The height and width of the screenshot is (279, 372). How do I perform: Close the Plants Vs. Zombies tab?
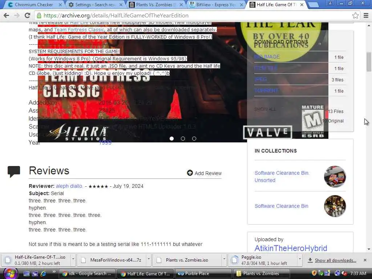(x=182, y=5)
